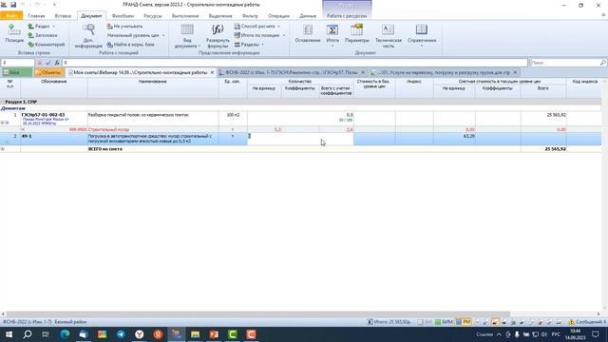
Task: Click the search magnifier icon
Action: 603,63
